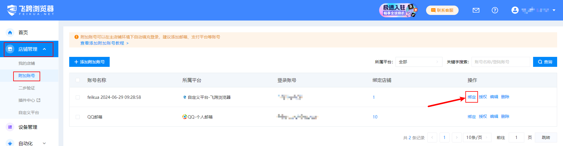Image resolution: width=563 pixels, height=146 pixels.
Task: Check the feikua 2024-06-29 row checkbox
Action: (x=78, y=97)
